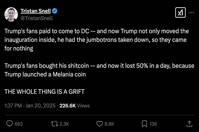View the 226.6K Views analytics
This screenshot has width=199, height=132.
coord(74,106)
